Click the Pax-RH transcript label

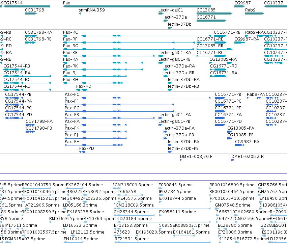(70, 80)
